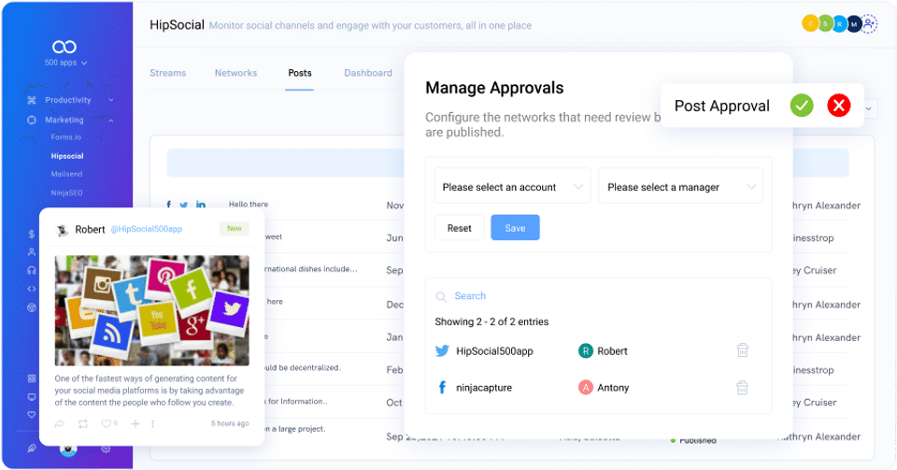Open the 'Please select an account' dropdown
Image resolution: width=897 pixels, height=470 pixels.
tap(512, 186)
